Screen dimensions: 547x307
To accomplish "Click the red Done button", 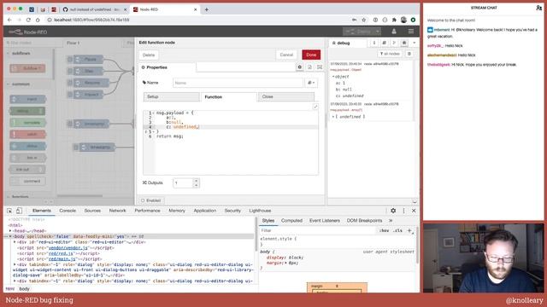I will click(311, 55).
